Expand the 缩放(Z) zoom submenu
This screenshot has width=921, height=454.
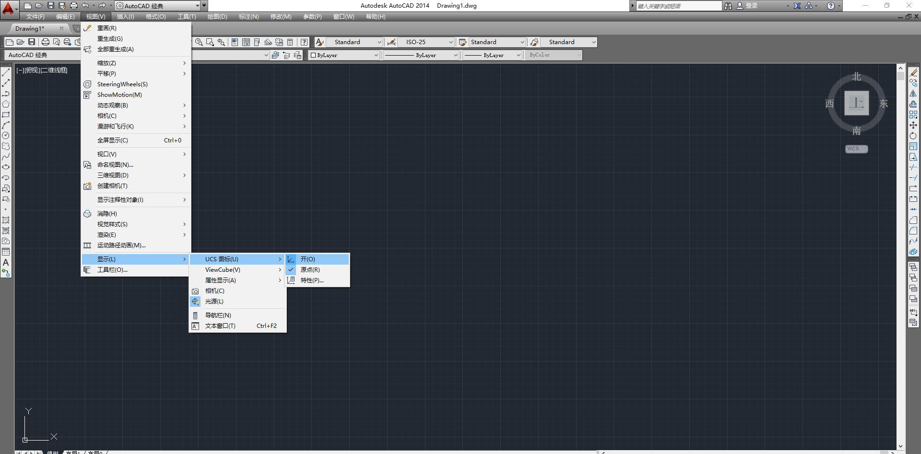coord(136,63)
